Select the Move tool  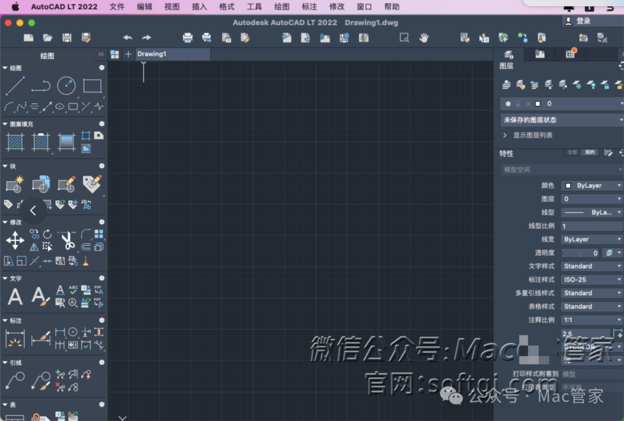[x=15, y=240]
